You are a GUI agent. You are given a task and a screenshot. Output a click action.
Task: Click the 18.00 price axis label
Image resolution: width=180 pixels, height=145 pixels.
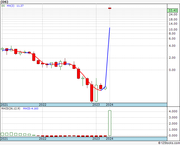tap(173, 19)
